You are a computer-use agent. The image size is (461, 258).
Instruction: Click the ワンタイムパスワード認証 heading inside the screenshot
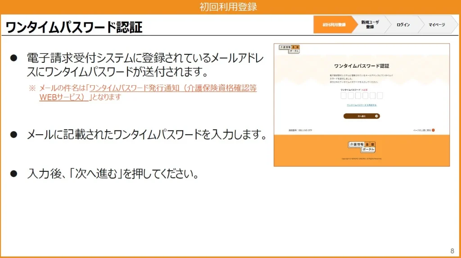tap(362, 66)
